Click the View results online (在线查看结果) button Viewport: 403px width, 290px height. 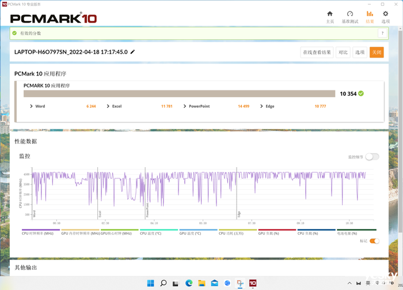[x=317, y=52]
